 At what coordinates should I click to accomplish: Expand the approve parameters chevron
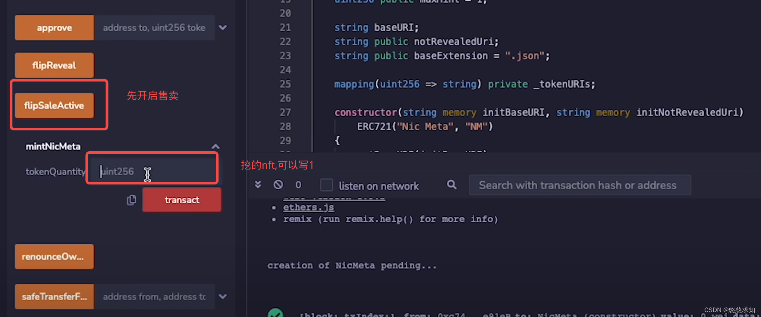(223, 28)
